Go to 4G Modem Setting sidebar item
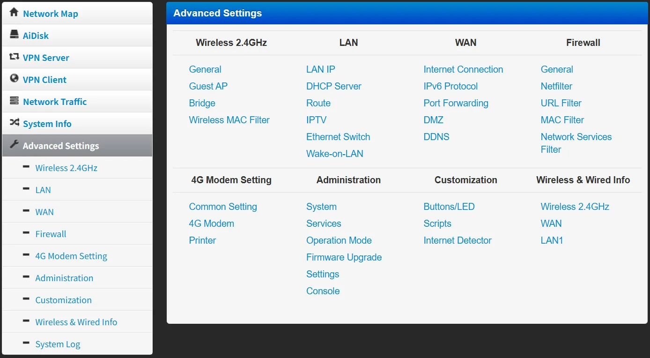This screenshot has width=650, height=358. [x=71, y=256]
